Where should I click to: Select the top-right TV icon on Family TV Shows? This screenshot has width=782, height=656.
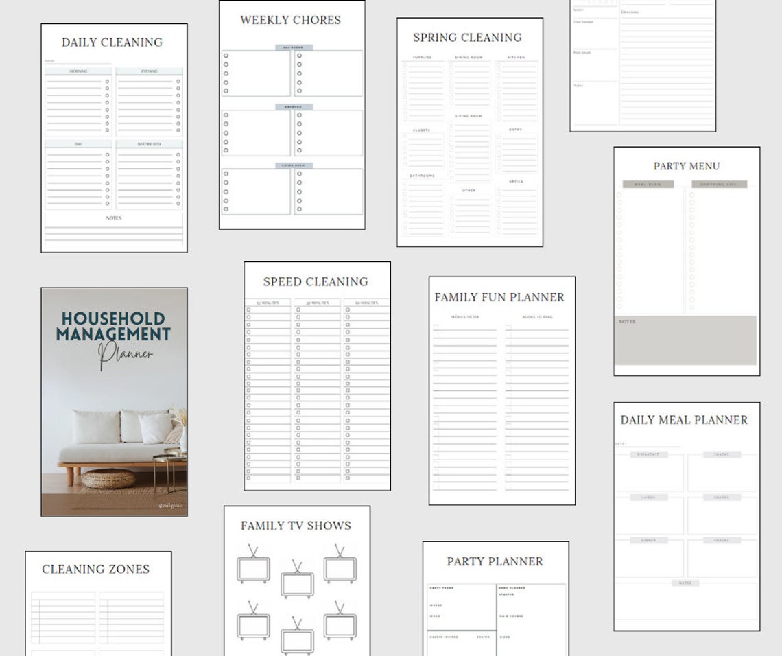(x=340, y=568)
